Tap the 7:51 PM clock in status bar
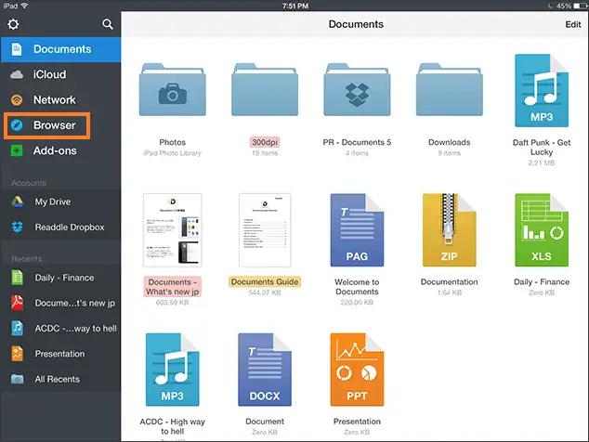 (x=295, y=6)
